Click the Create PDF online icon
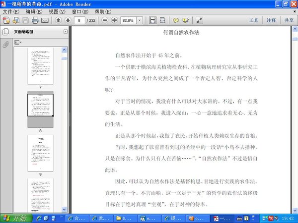Image resolution: width=298 pixels, height=223 pixels. (6, 20)
